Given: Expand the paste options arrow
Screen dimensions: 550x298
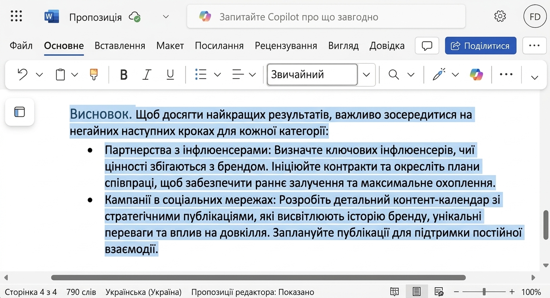Looking at the screenshot, I should (75, 74).
